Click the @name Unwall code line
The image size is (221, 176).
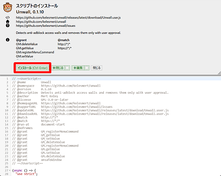(32, 82)
